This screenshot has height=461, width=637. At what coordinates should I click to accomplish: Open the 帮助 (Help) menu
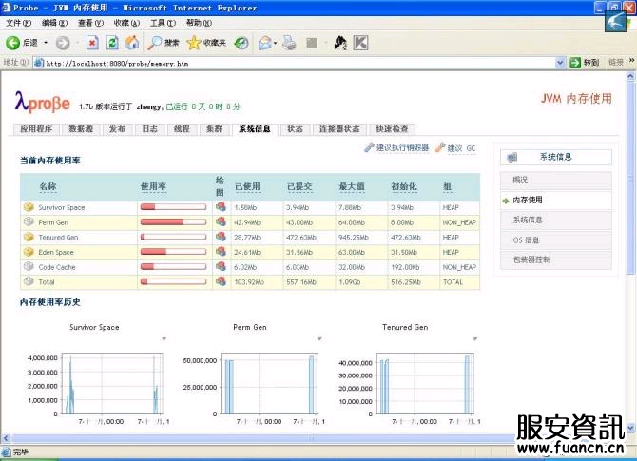coord(199,23)
